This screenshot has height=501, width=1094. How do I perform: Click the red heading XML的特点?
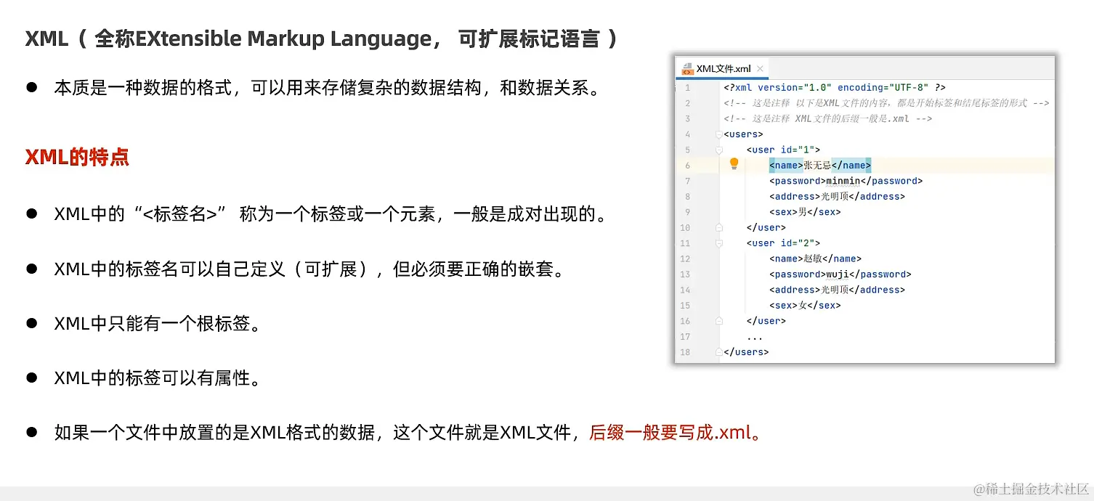[77, 157]
